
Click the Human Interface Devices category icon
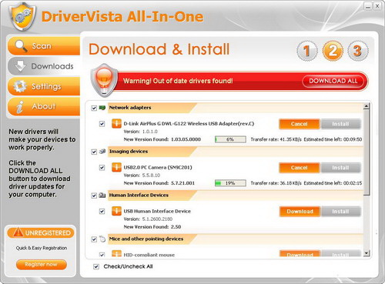(102, 195)
